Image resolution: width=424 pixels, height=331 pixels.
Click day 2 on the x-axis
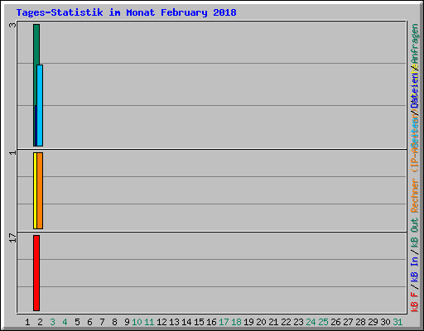[40, 322]
